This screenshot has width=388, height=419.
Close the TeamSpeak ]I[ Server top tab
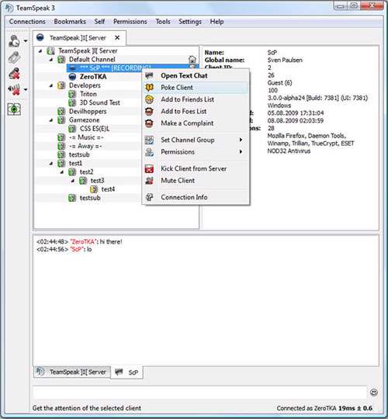coord(117,38)
